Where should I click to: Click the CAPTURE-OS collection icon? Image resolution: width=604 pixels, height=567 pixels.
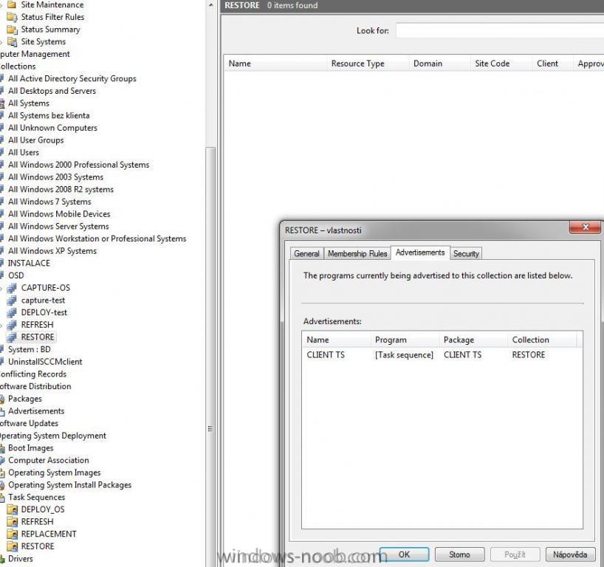pos(12,288)
